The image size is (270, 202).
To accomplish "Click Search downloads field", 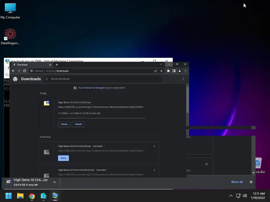I will point(103,79).
